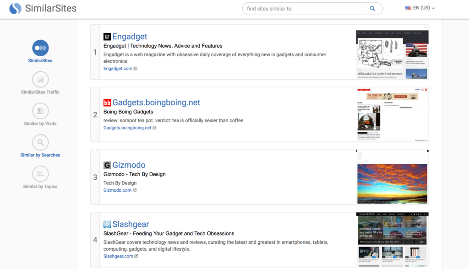Click the search magnifier button
The height and width of the screenshot is (269, 469).
coord(372,9)
